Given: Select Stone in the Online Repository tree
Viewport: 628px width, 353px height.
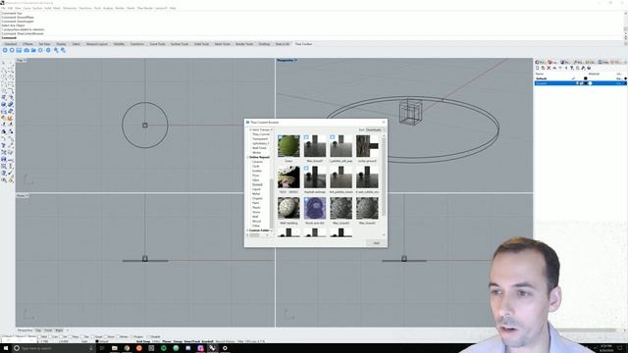Looking at the screenshot, I should pos(256,212).
